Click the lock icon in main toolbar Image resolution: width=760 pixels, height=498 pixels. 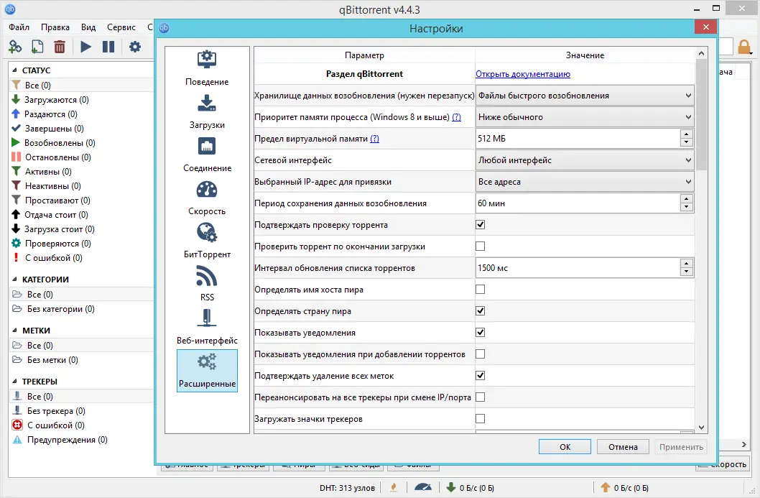tap(744, 47)
